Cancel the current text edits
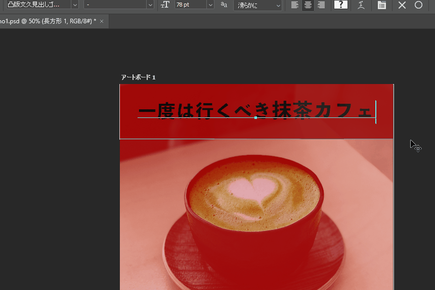The height and width of the screenshot is (290, 435). point(402,5)
